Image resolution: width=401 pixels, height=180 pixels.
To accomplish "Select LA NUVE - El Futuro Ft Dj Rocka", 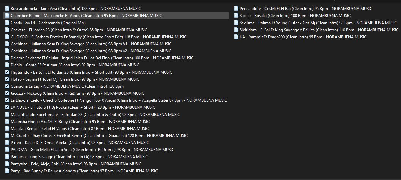I will [83, 107].
